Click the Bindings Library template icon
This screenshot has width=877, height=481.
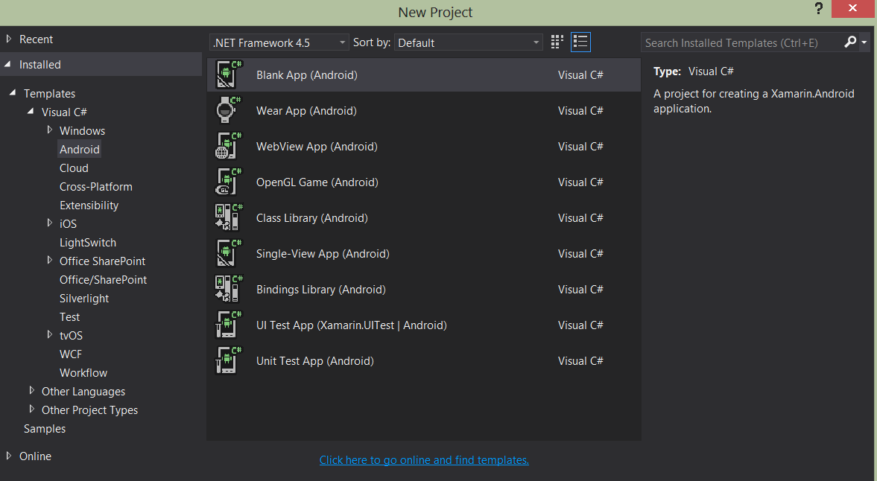pos(228,290)
